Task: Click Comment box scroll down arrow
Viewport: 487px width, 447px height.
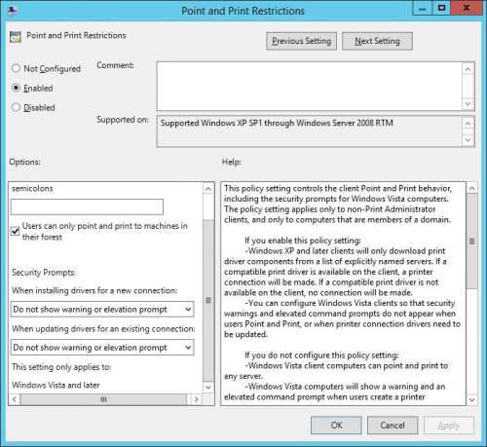Action: 468,104
